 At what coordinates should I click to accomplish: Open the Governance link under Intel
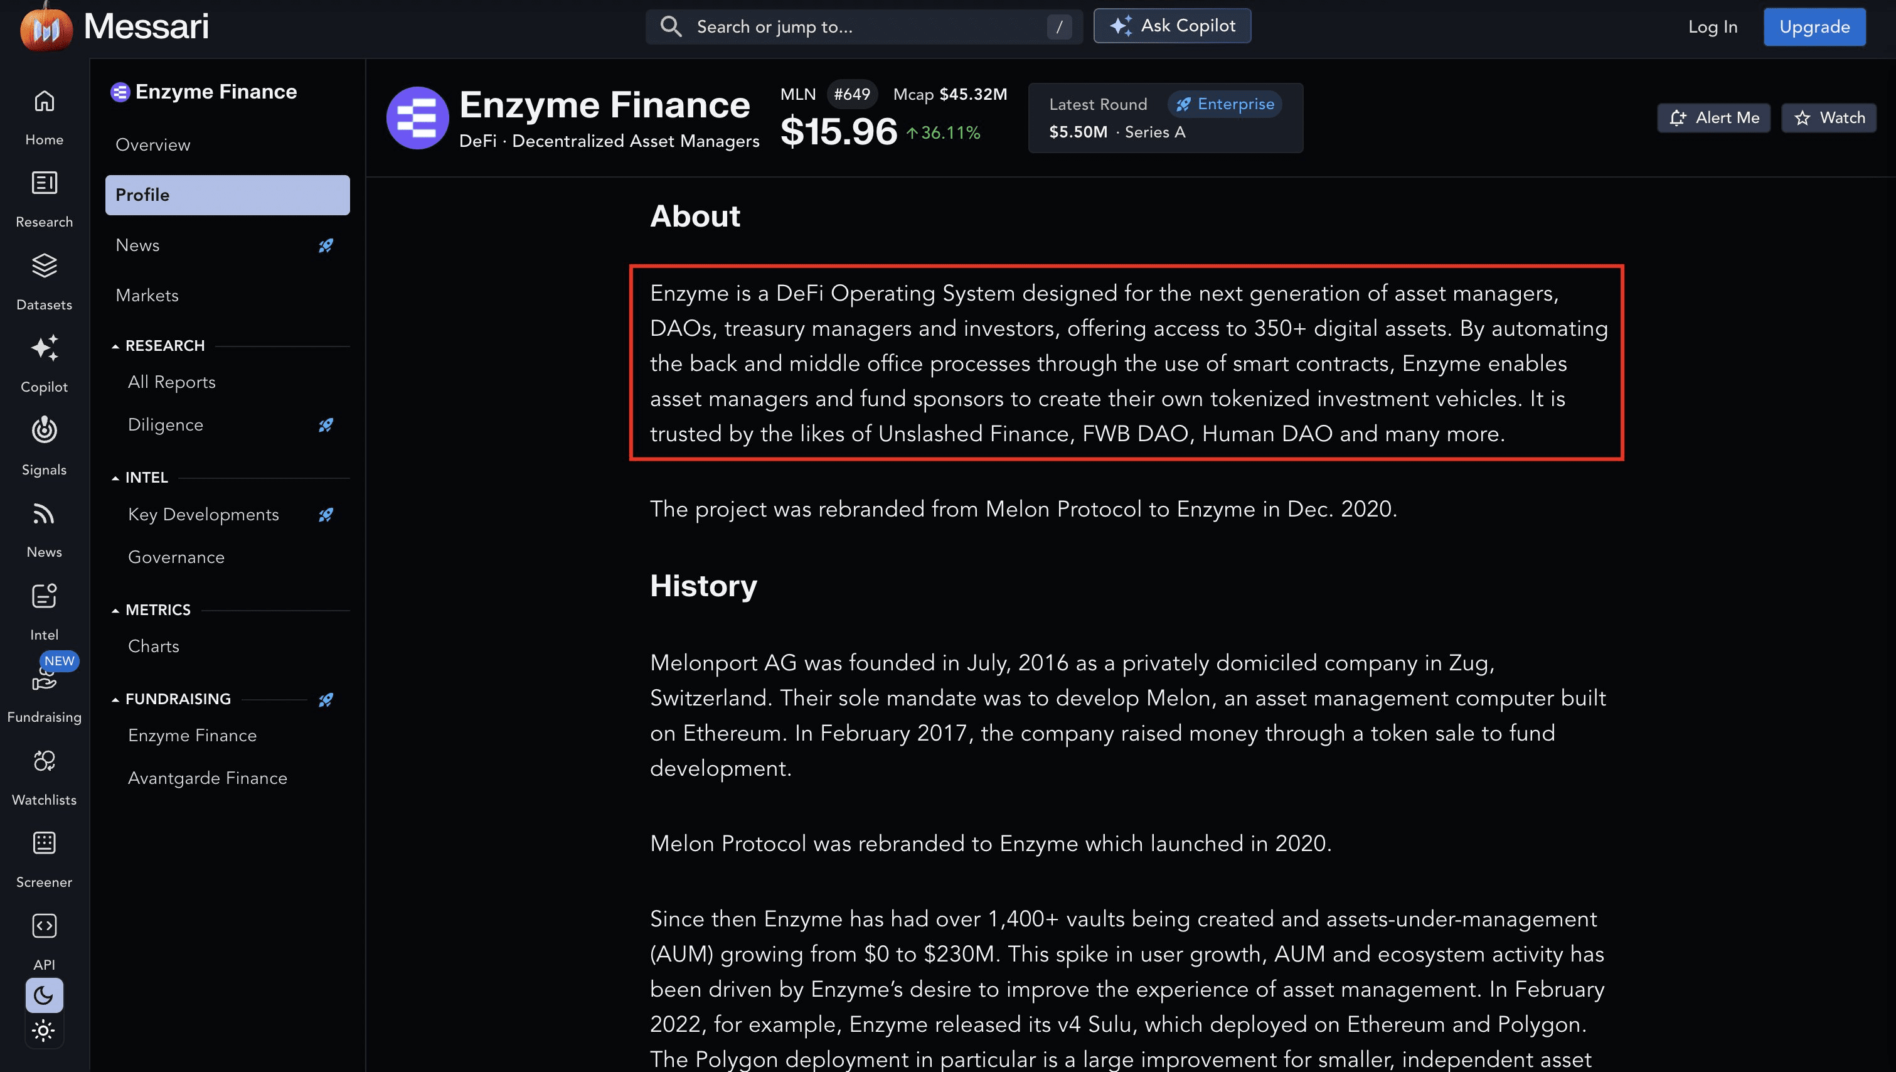177,557
